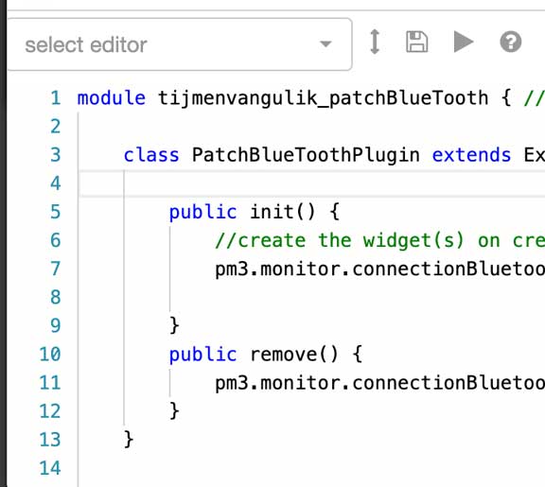Click the dropdown arrow in select editor
The width and height of the screenshot is (545, 487).
tap(325, 44)
